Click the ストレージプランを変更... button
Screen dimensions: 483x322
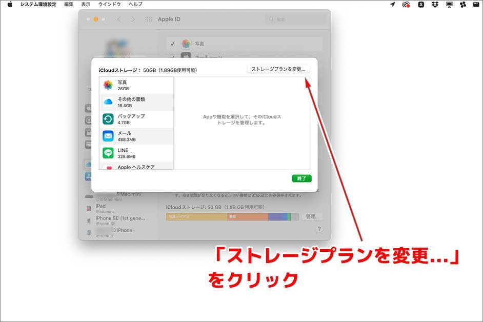pyautogui.click(x=278, y=69)
